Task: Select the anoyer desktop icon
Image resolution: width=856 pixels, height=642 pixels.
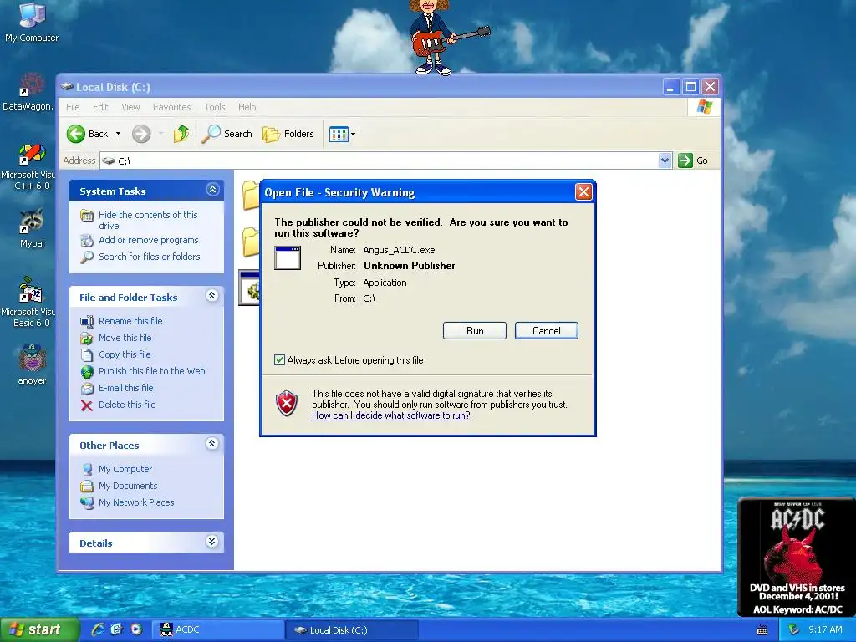Action: pyautogui.click(x=32, y=364)
